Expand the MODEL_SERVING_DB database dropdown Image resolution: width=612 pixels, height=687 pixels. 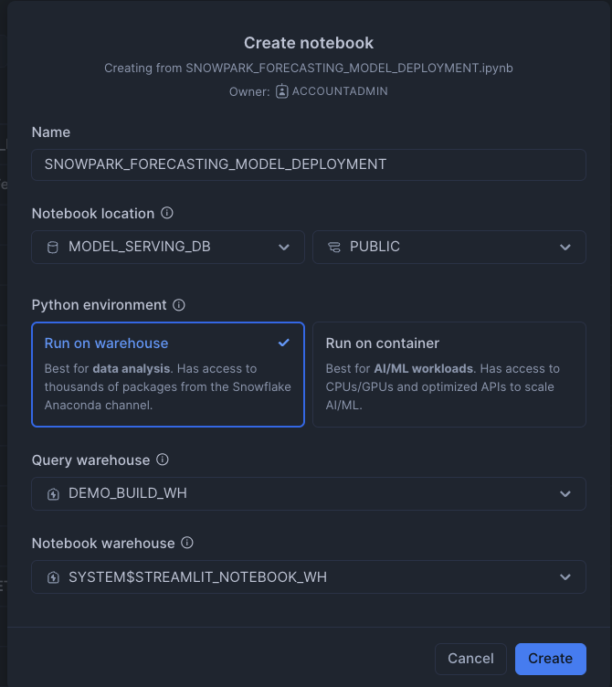pyautogui.click(x=168, y=247)
